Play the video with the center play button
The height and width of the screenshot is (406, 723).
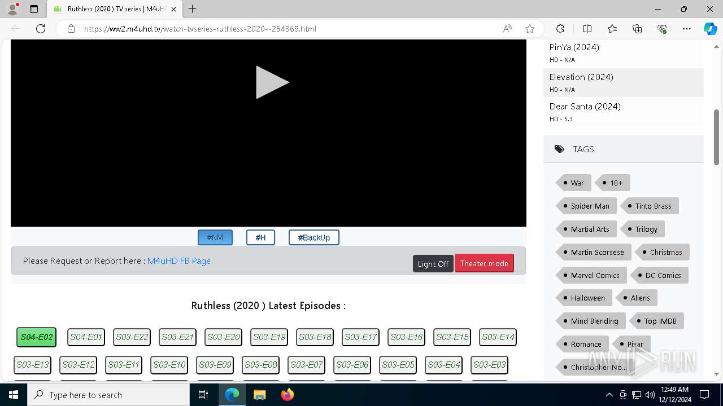272,82
